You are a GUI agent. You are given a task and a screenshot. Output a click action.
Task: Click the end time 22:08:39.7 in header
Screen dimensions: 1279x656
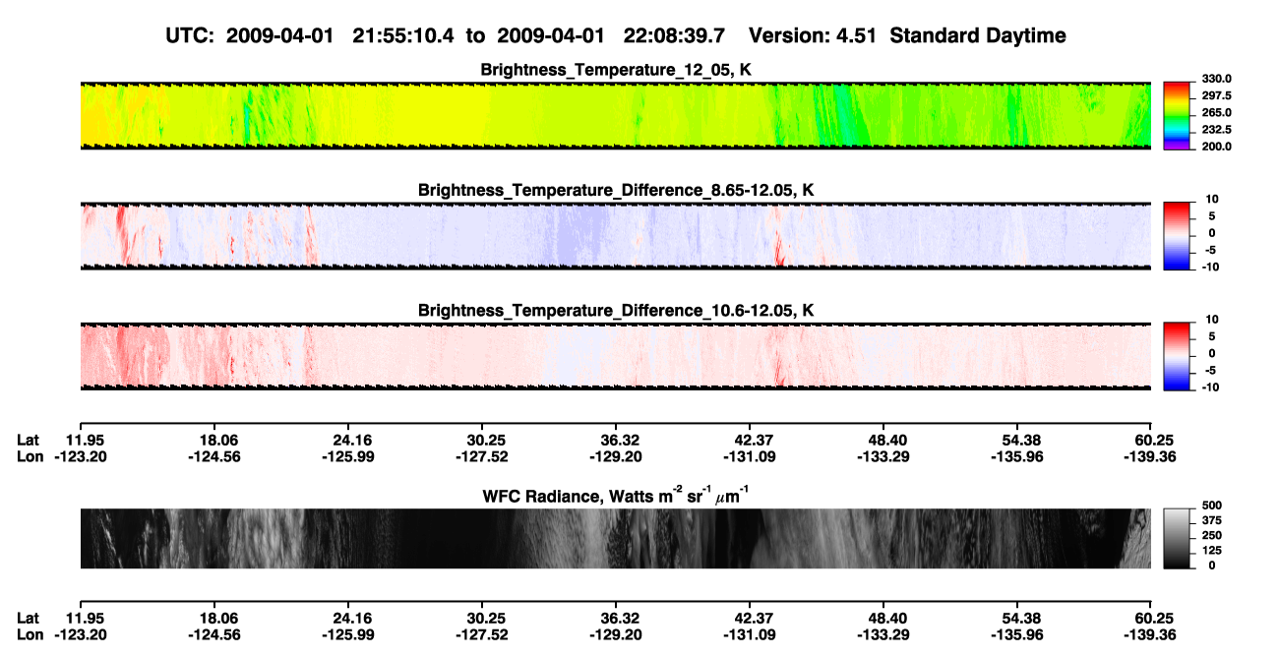point(674,36)
